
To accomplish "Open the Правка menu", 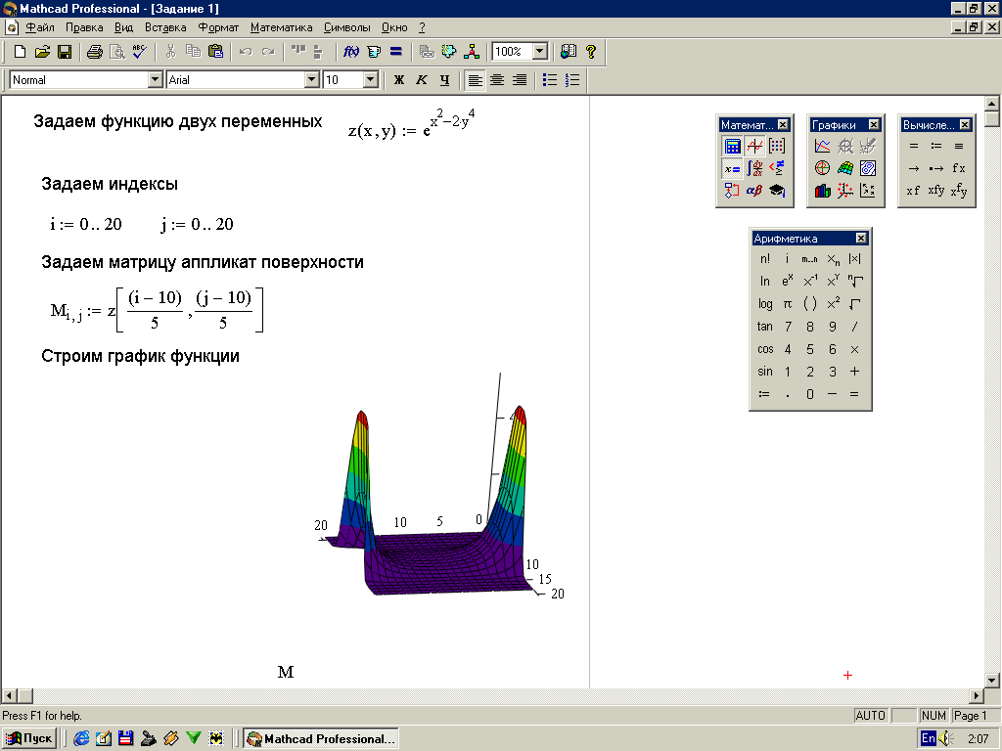I will point(84,27).
